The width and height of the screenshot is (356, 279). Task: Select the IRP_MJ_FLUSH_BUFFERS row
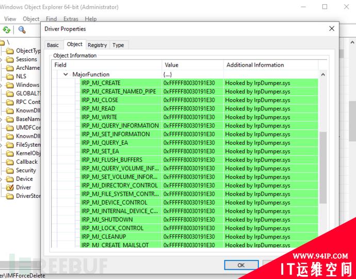[x=199, y=160]
